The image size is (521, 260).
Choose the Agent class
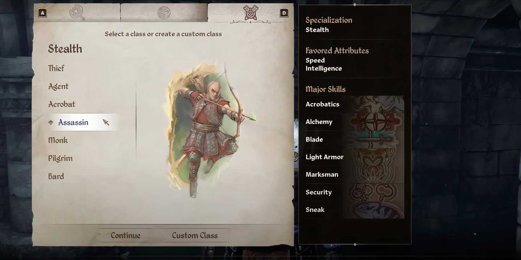point(58,86)
